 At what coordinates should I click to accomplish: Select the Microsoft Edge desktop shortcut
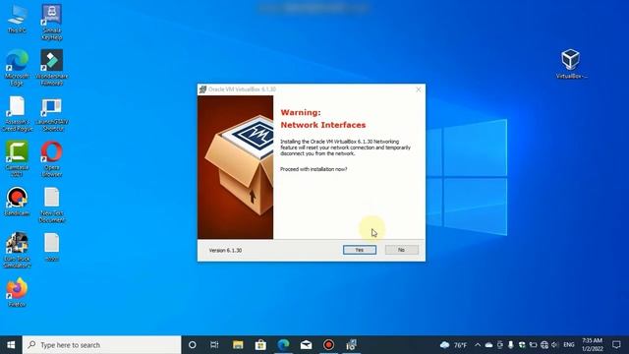pyautogui.click(x=17, y=68)
